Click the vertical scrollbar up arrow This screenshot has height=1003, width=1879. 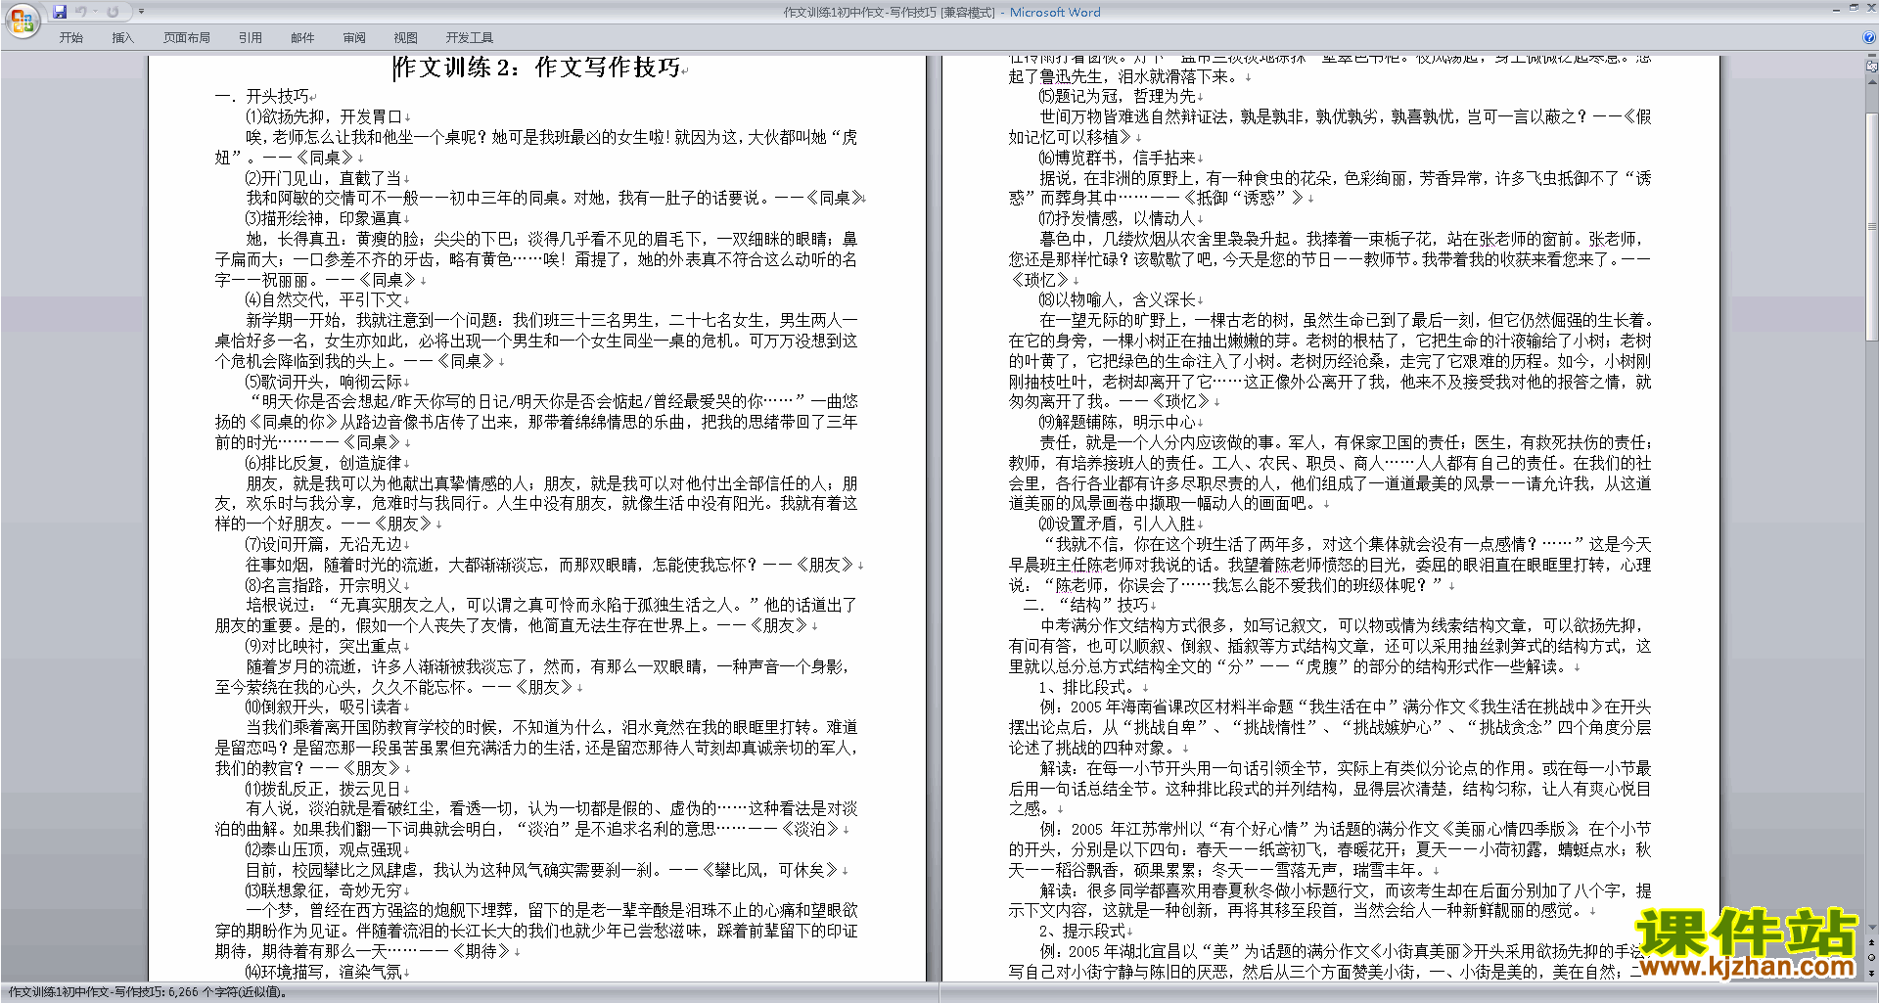(1872, 82)
